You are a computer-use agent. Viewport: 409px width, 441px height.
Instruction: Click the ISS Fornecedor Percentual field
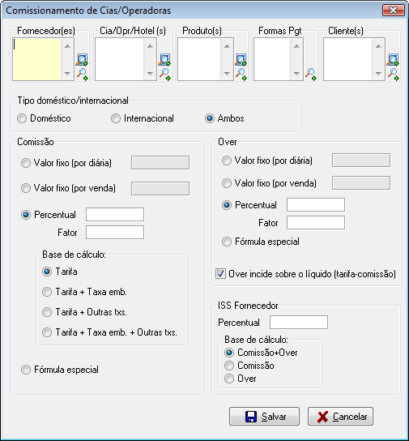click(x=299, y=323)
